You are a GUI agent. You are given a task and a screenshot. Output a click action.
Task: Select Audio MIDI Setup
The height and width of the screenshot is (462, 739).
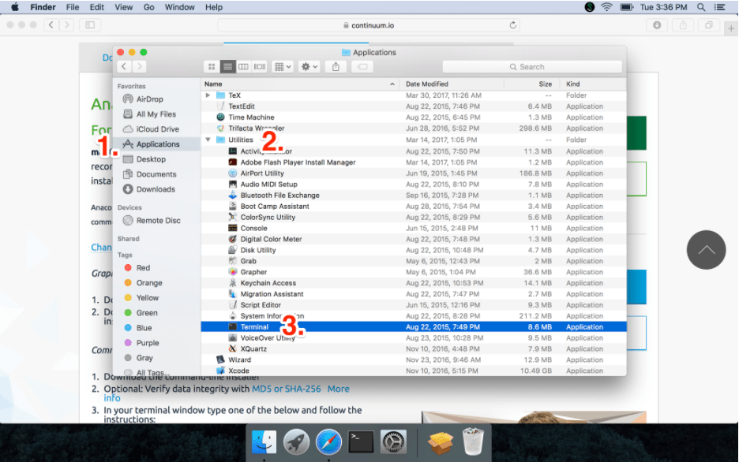pyautogui.click(x=414, y=184)
